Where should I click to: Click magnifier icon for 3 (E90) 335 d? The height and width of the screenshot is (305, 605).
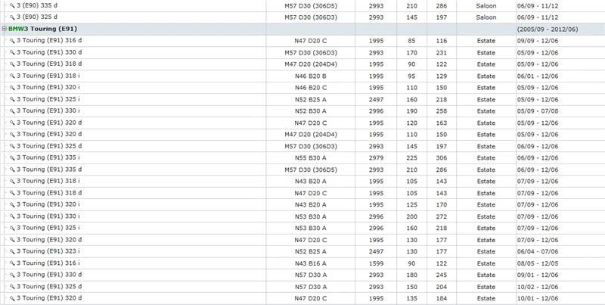[12, 6]
